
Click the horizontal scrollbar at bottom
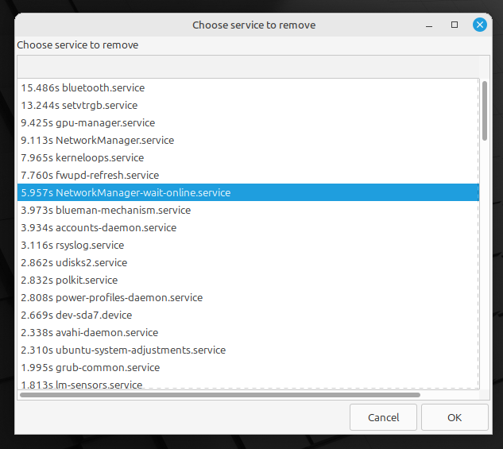coord(220,395)
